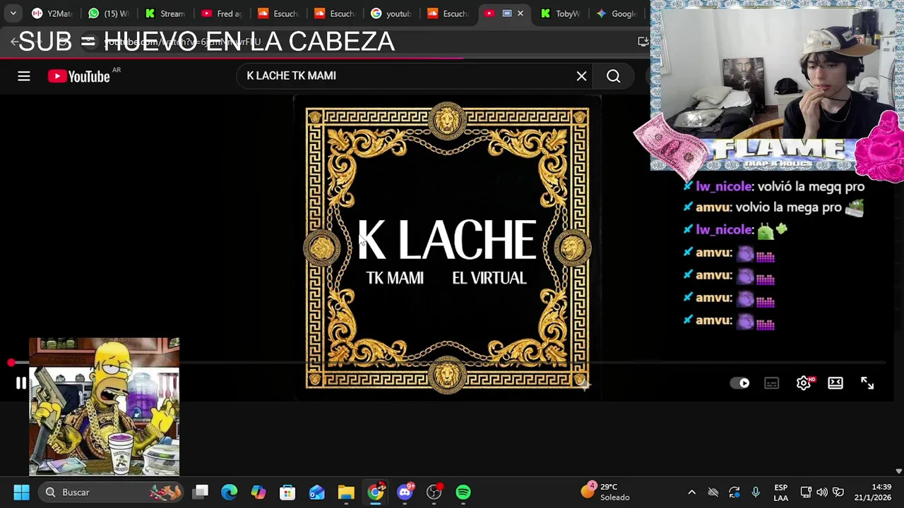Click the K LACHE album cover video
Image resolution: width=904 pixels, height=508 pixels.
(447, 248)
